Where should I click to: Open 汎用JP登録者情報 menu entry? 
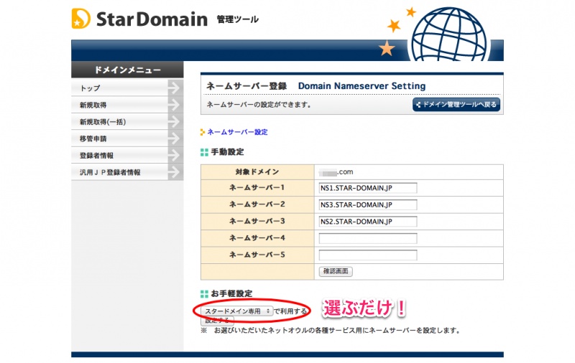click(127, 172)
